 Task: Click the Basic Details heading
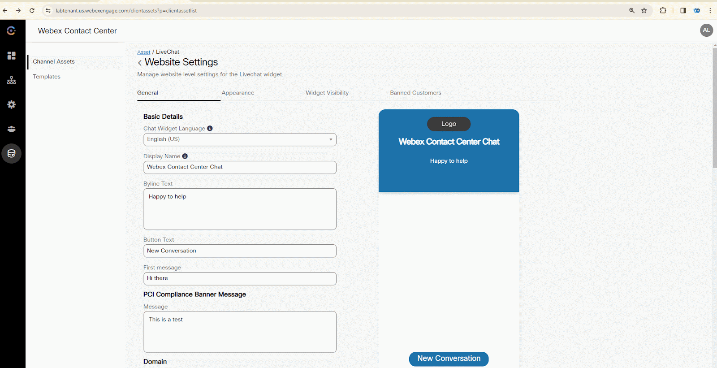tap(163, 117)
